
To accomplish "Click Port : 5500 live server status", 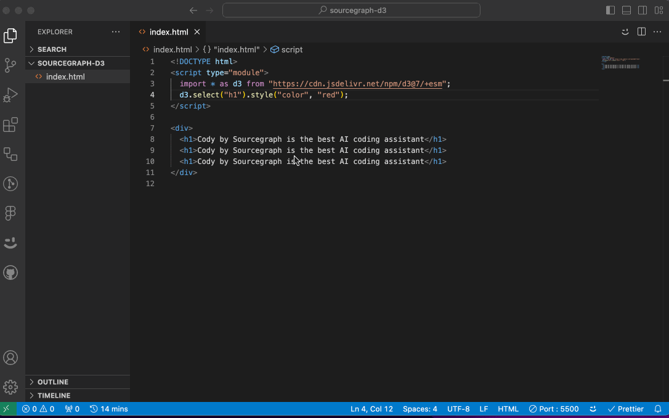I will 553,409.
